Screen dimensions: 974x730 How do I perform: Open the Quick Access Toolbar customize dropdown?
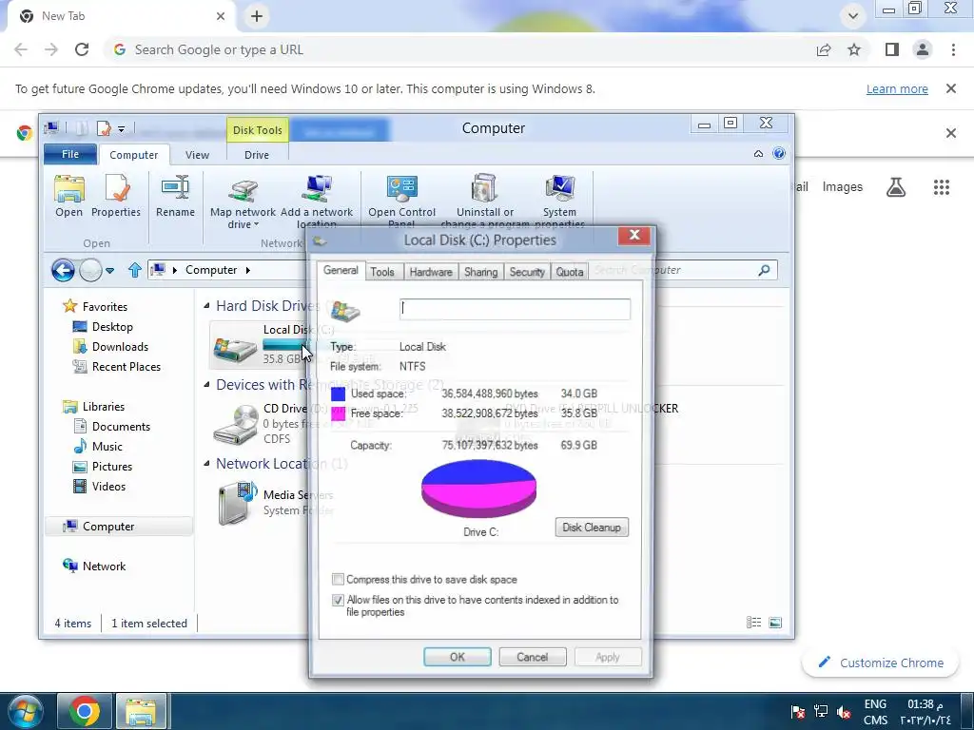[x=121, y=129]
